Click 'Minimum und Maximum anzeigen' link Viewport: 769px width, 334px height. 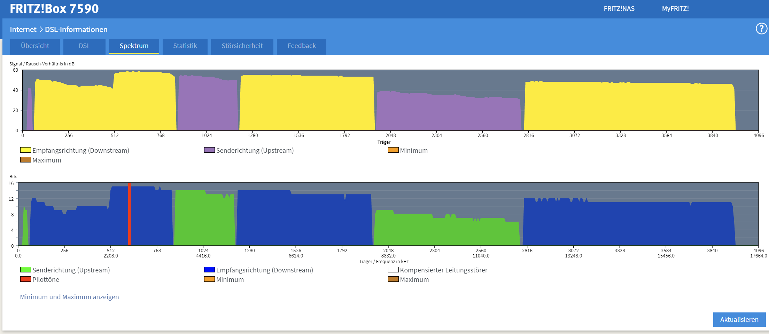pyautogui.click(x=69, y=297)
